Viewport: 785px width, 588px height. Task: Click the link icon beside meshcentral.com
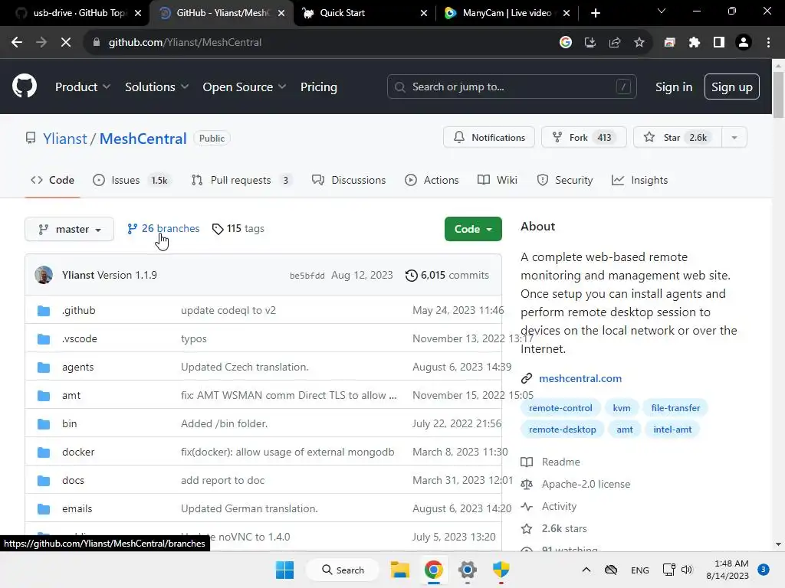[x=527, y=378]
